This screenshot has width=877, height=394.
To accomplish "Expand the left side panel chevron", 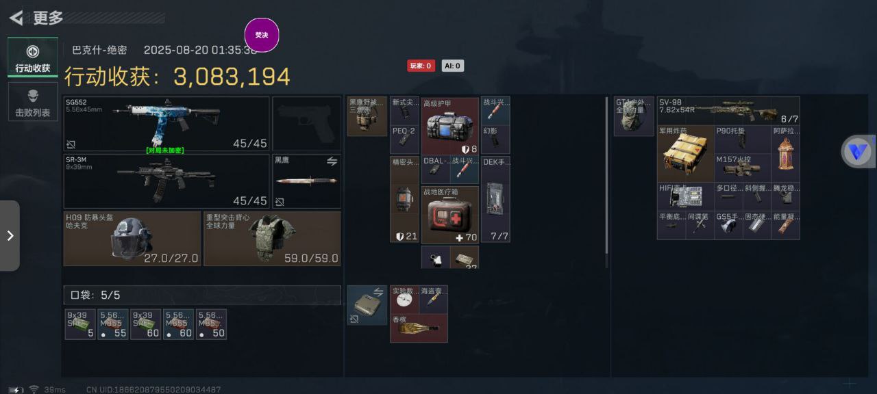I will tap(10, 235).
